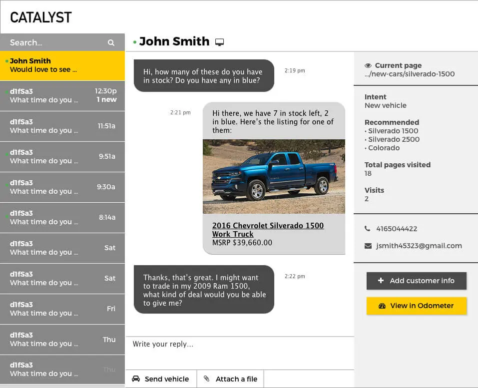Focus the Search conversations field
This screenshot has width=478, height=388.
(62, 42)
